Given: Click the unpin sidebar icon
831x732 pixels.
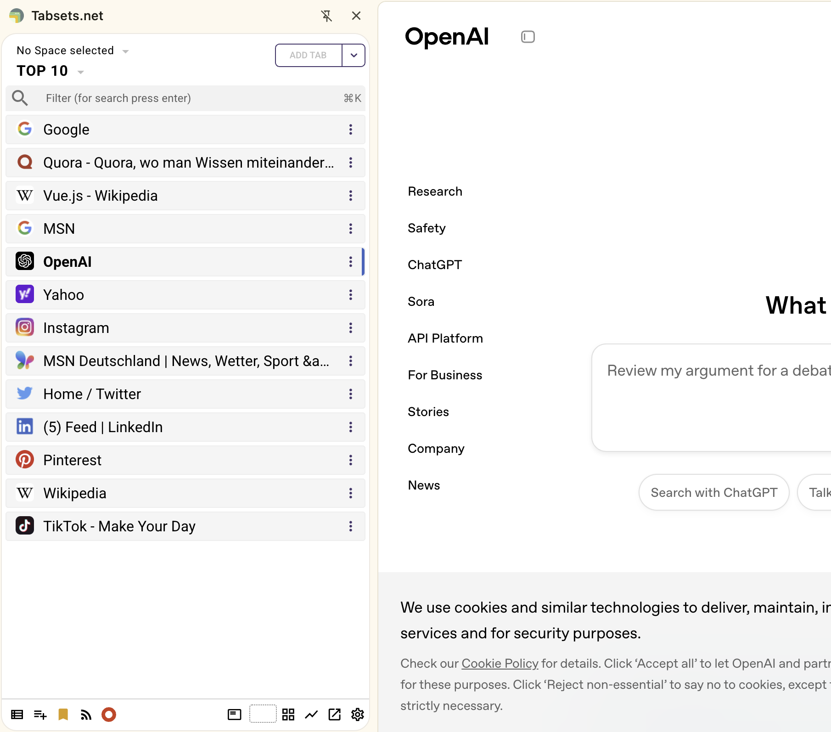Looking at the screenshot, I should click(x=326, y=16).
